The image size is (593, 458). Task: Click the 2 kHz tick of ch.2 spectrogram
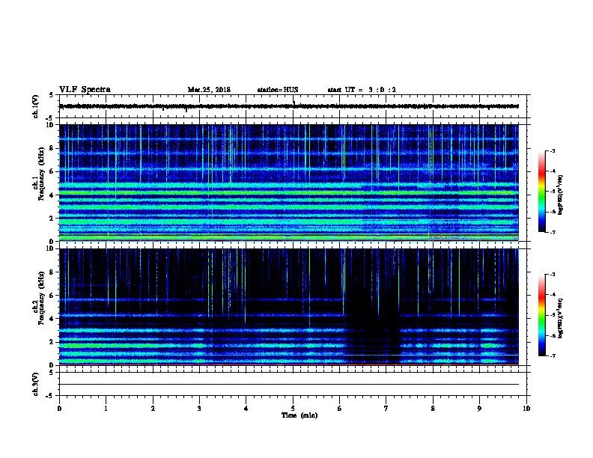click(x=52, y=342)
